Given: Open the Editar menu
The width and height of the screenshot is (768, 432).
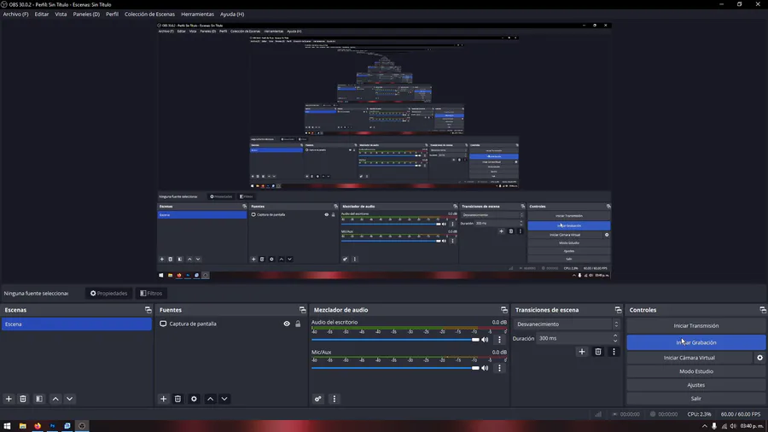Looking at the screenshot, I should point(42,15).
